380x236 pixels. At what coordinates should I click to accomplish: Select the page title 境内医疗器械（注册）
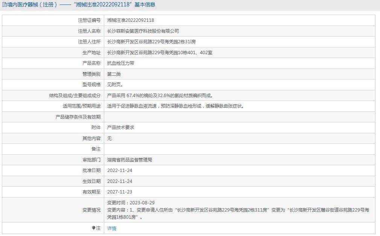click(32, 5)
